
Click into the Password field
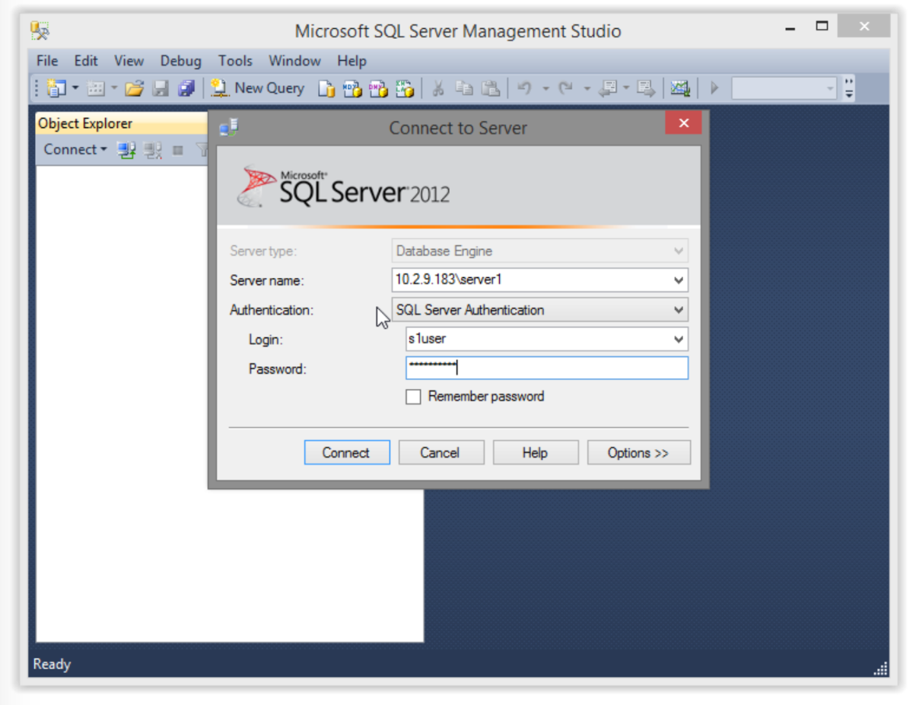tap(547, 368)
